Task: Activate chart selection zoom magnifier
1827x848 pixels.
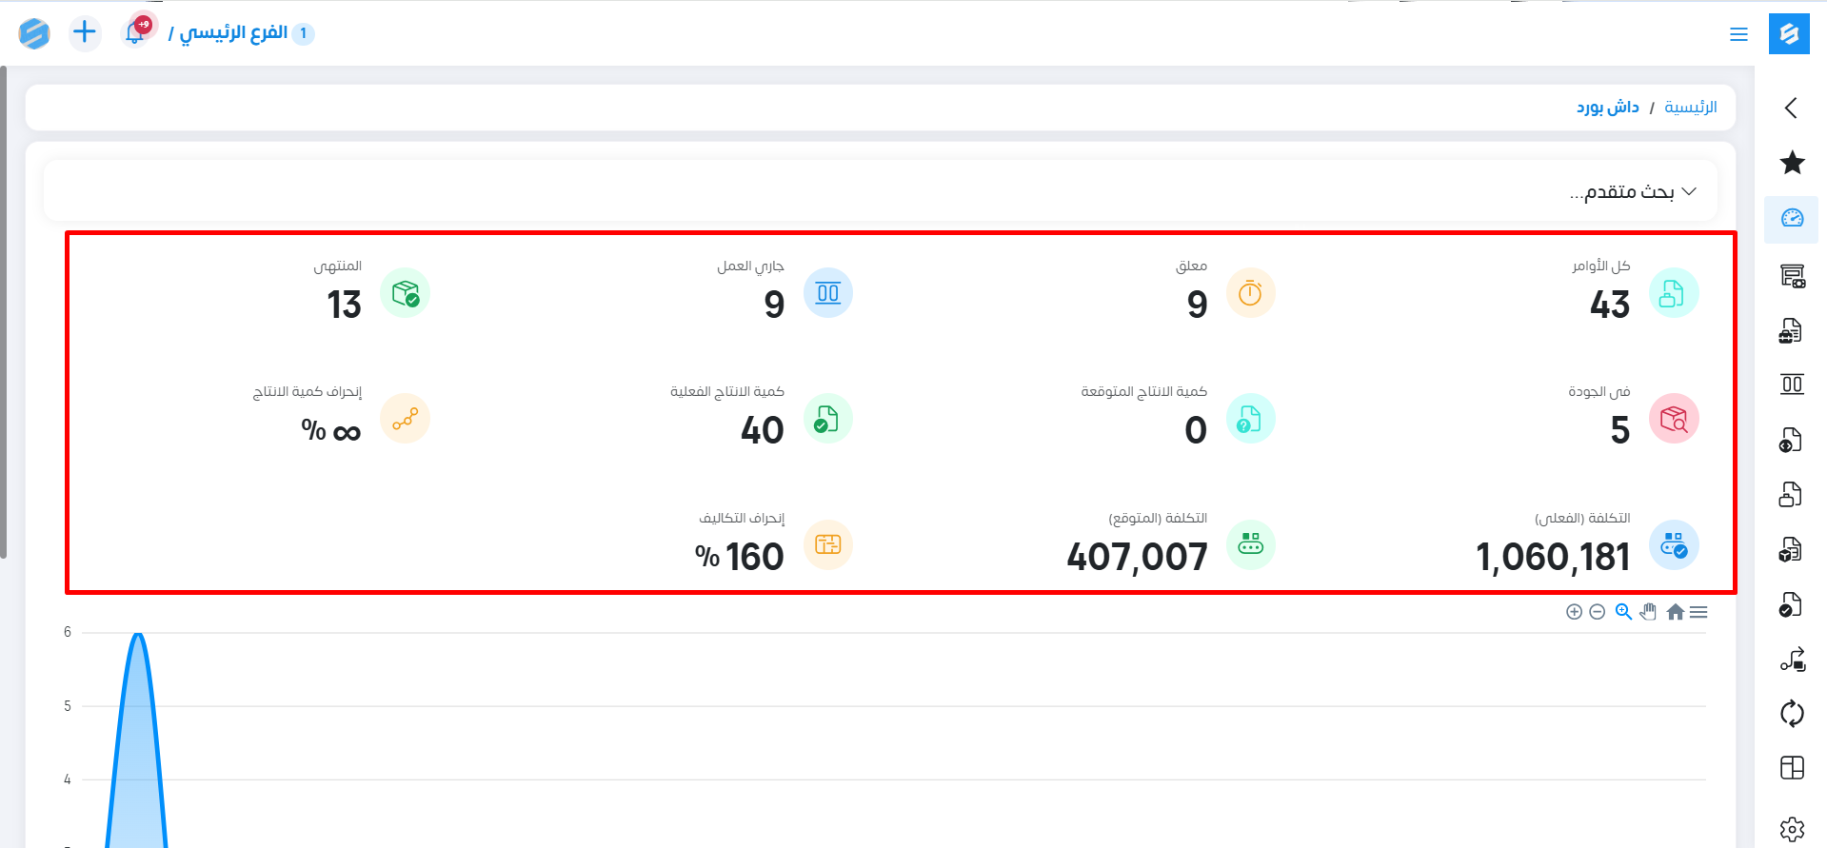Action: point(1623,612)
